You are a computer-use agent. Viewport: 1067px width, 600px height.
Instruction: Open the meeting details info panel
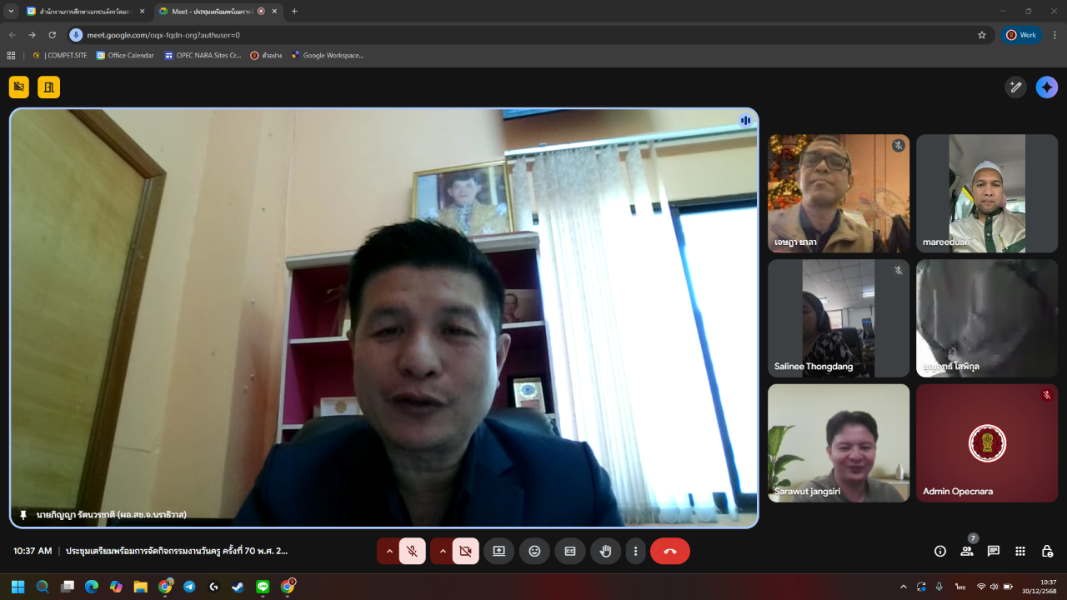point(940,551)
